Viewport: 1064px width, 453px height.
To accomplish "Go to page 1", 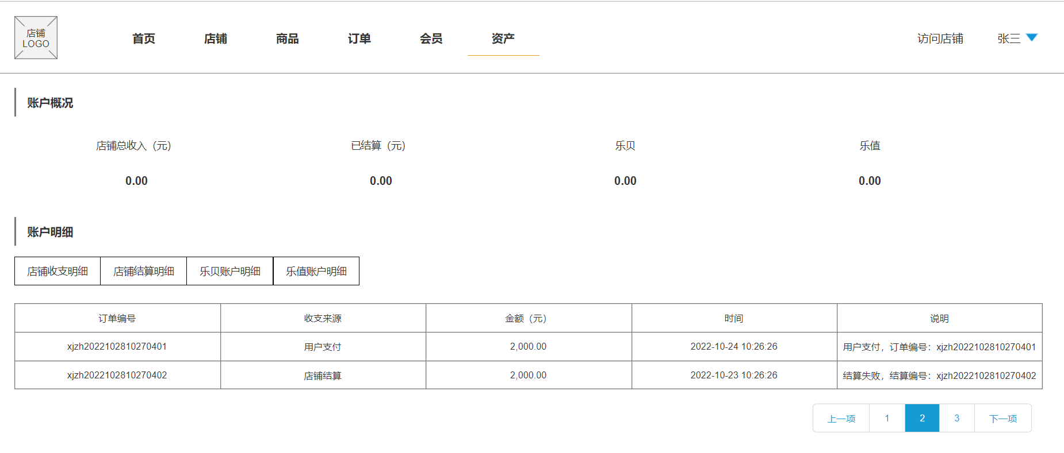I will click(887, 418).
